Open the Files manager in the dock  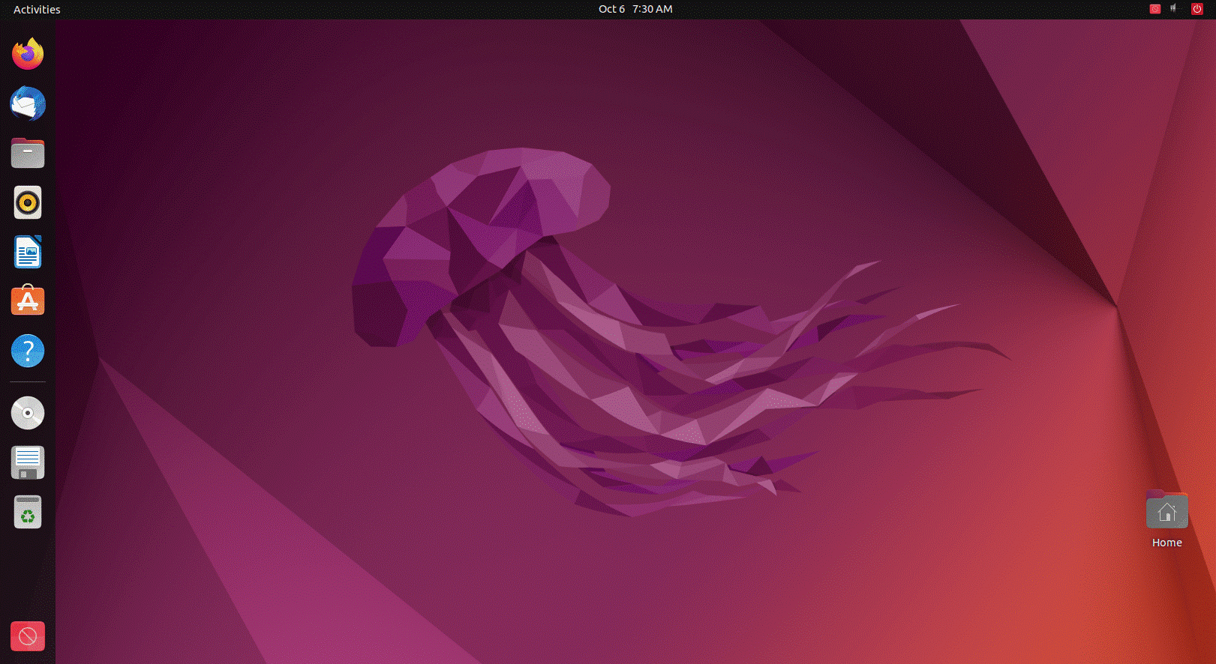[28, 153]
